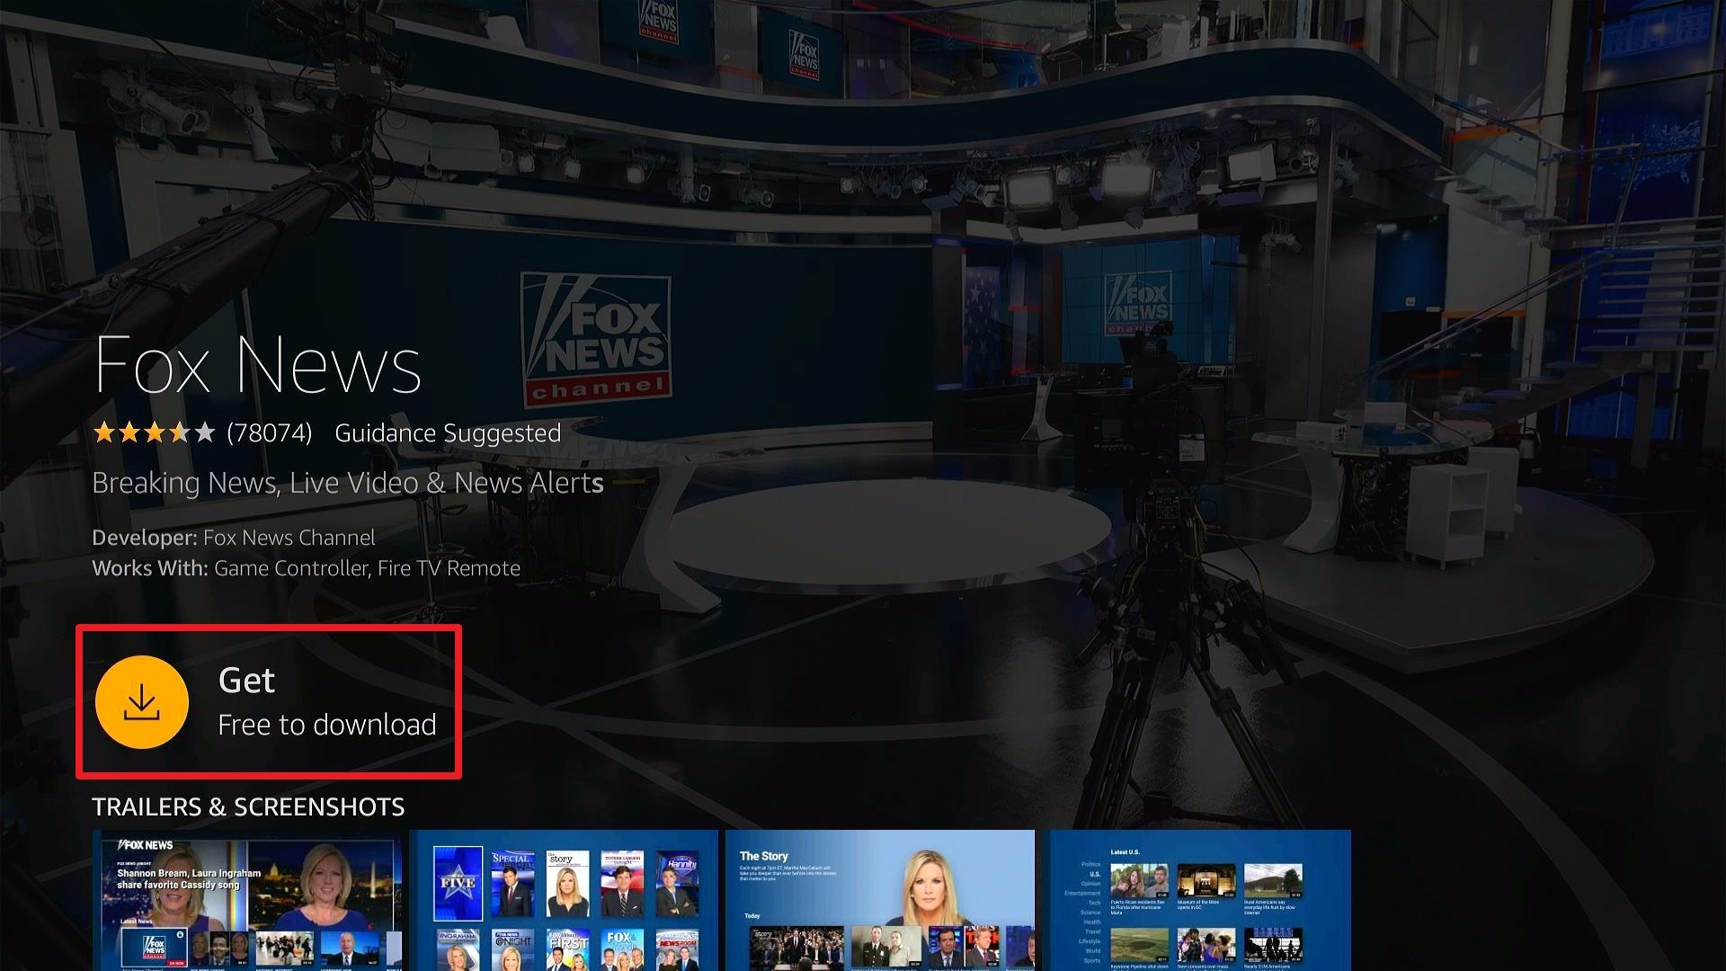Click the 'Free to download' text
1726x971 pixels.
pos(327,725)
